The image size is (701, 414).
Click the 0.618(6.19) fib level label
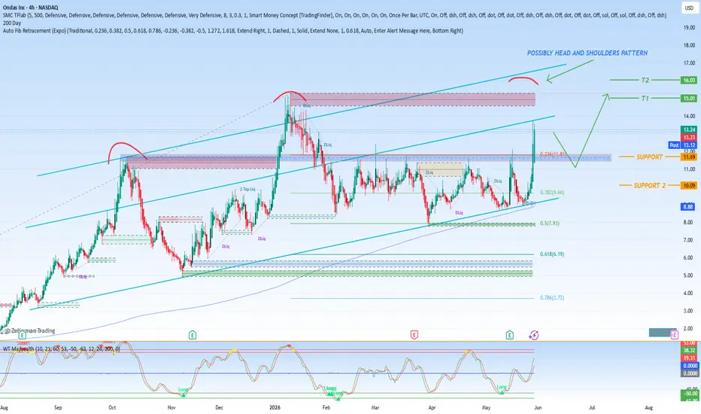[552, 254]
